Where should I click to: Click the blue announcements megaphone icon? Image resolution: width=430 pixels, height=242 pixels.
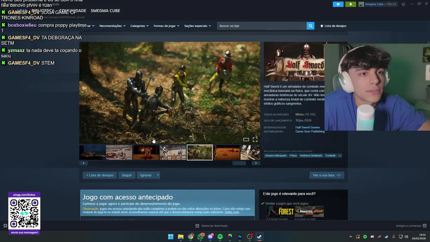click(338, 4)
